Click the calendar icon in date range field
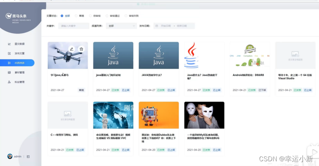 (157, 26)
